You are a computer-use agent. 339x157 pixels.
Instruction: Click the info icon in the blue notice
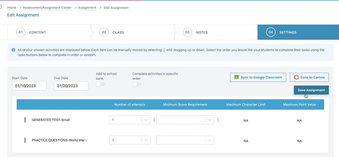click(13, 50)
